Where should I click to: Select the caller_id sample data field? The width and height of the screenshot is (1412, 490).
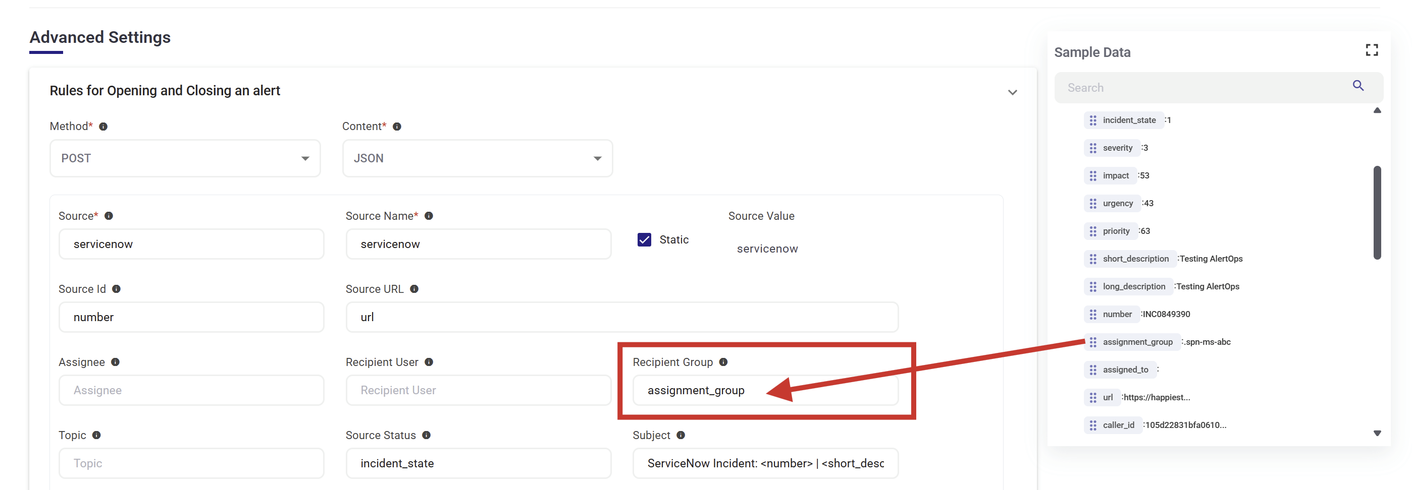coord(1113,425)
